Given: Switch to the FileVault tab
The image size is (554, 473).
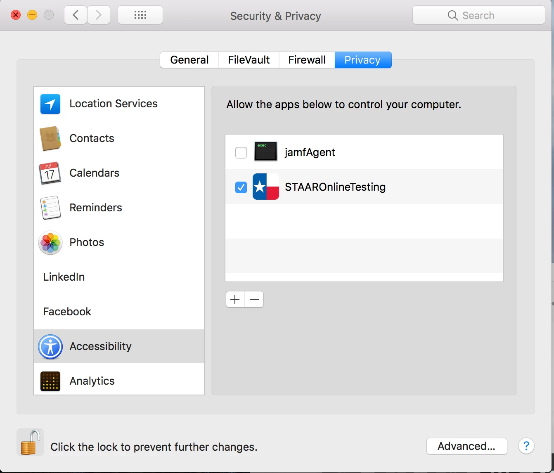Looking at the screenshot, I should coord(249,60).
